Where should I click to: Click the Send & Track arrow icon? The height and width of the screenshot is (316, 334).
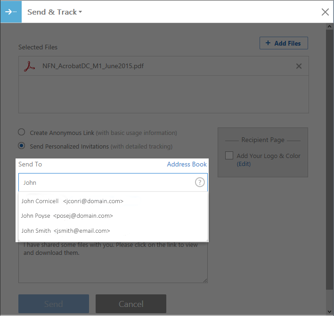pyautogui.click(x=11, y=11)
